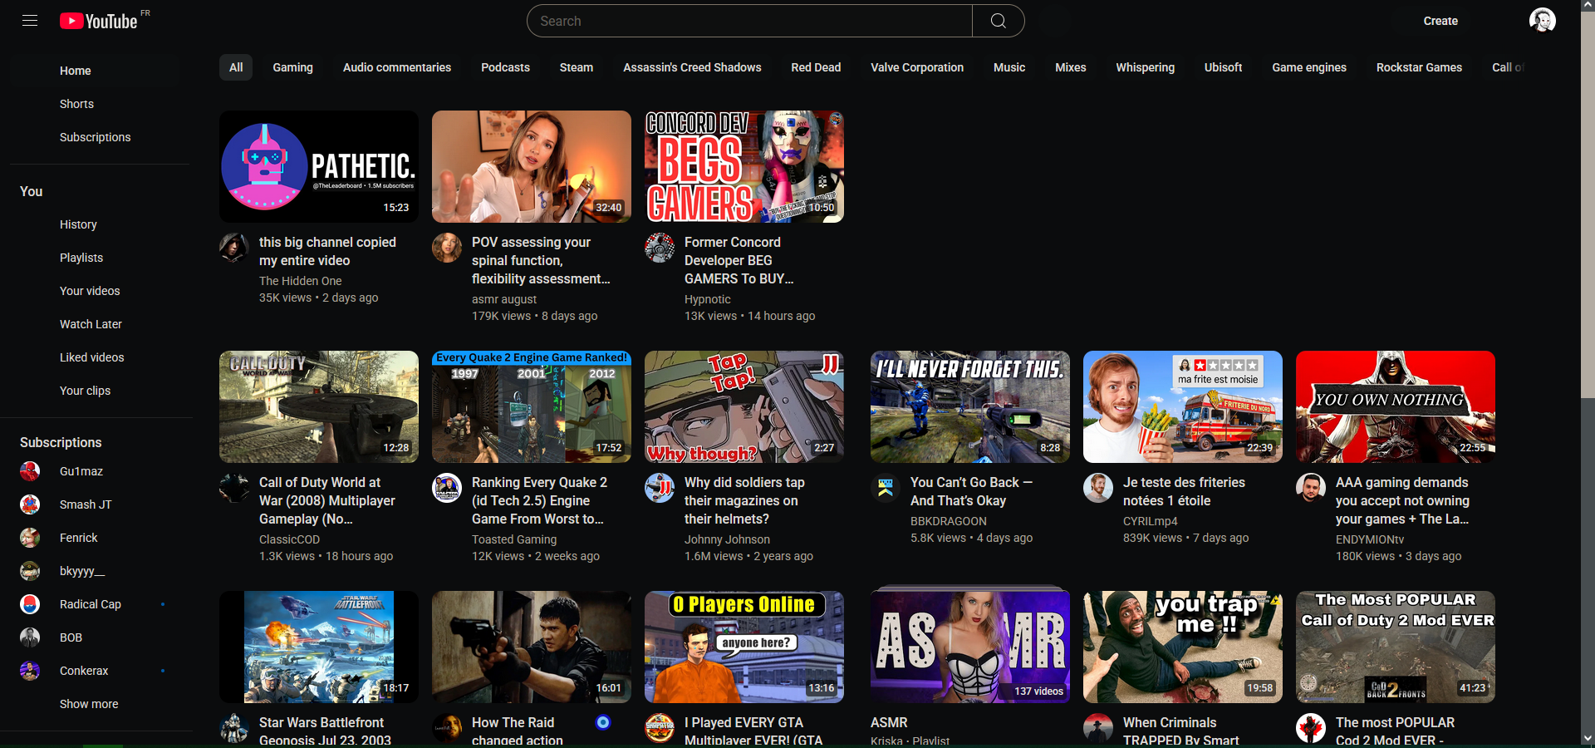Open Your clips in sidebar
The height and width of the screenshot is (748, 1595).
95,391
